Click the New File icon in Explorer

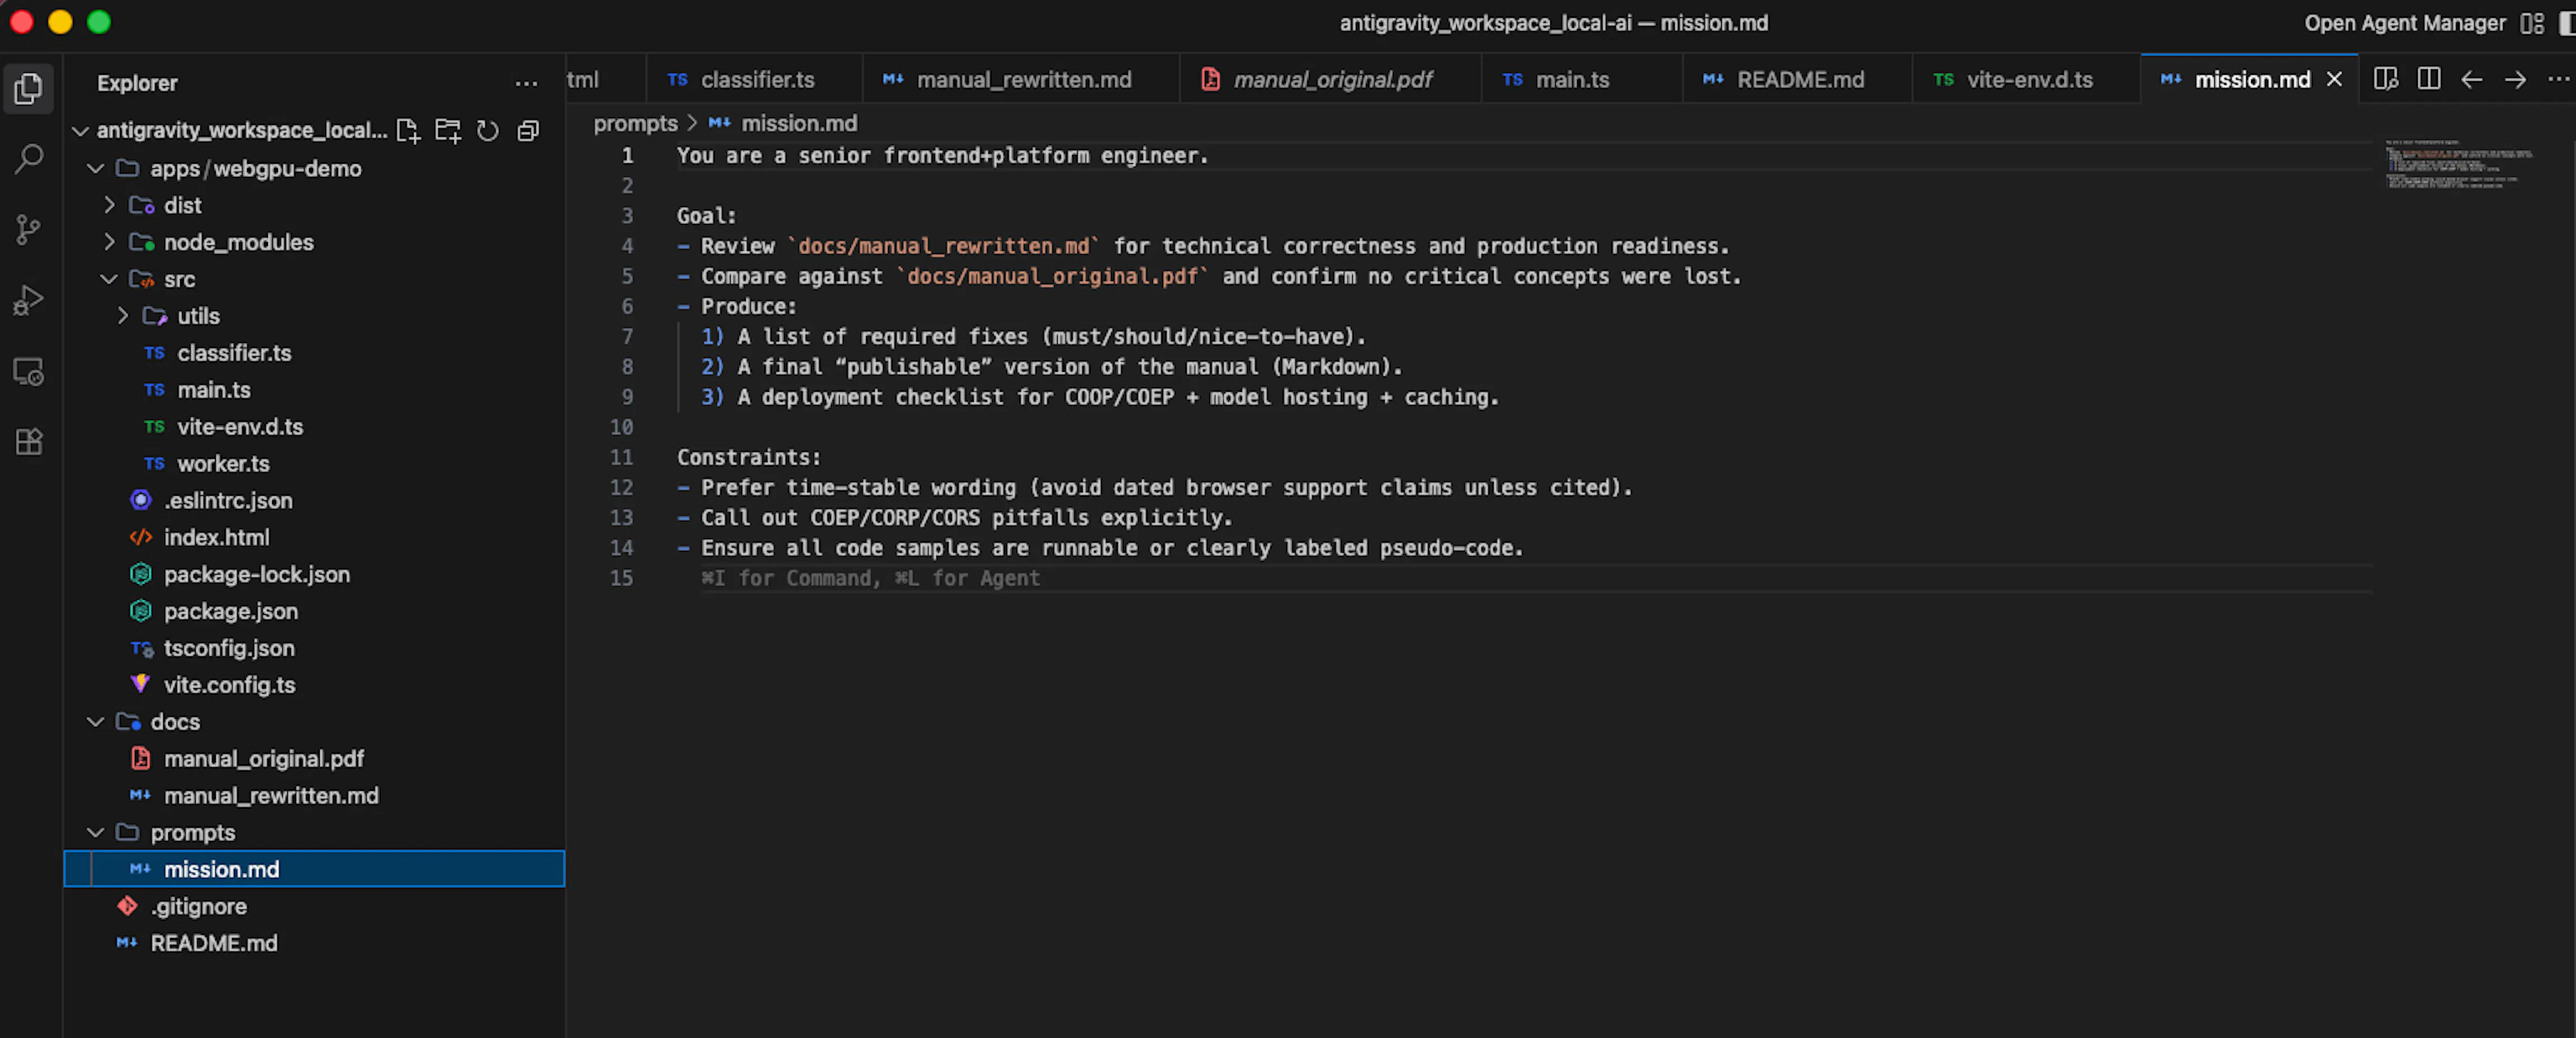coord(407,131)
